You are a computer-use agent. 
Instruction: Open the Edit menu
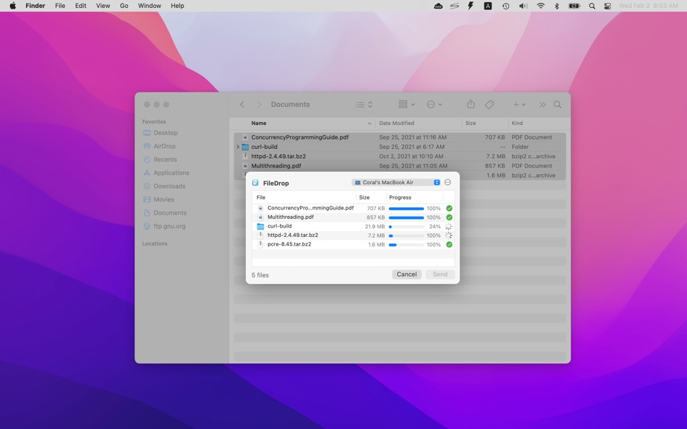(80, 6)
